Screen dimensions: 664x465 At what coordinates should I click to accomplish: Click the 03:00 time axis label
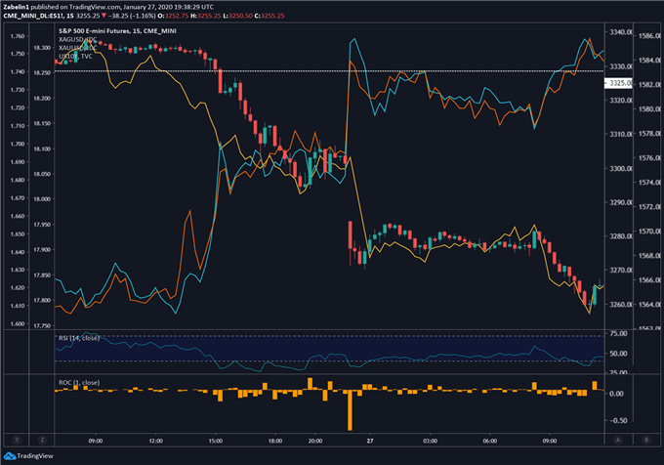coord(431,441)
